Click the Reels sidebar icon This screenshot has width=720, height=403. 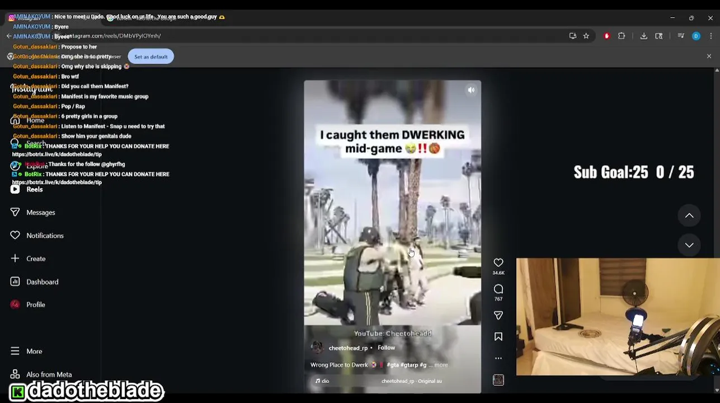[x=15, y=190]
